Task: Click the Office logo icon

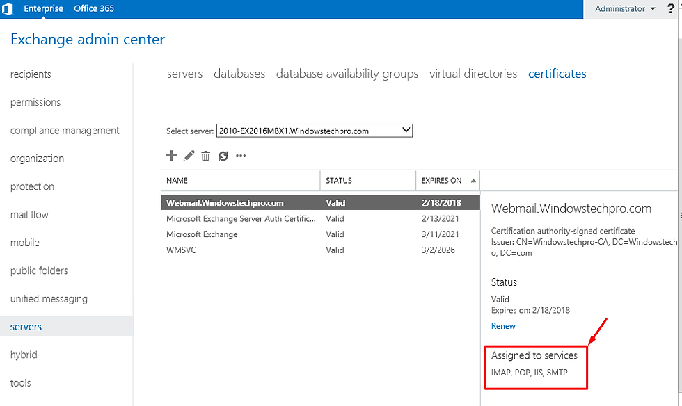Action: pyautogui.click(x=8, y=8)
